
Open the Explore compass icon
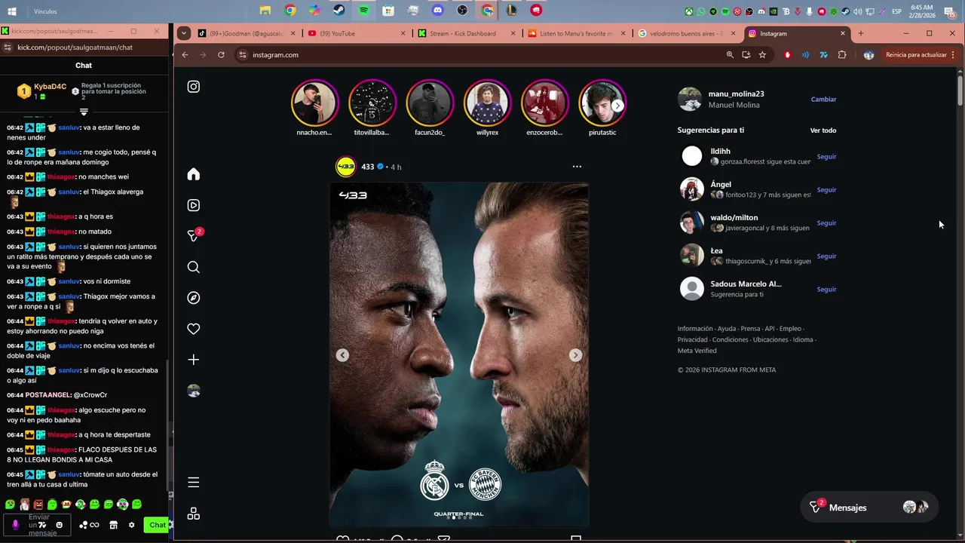click(x=194, y=298)
